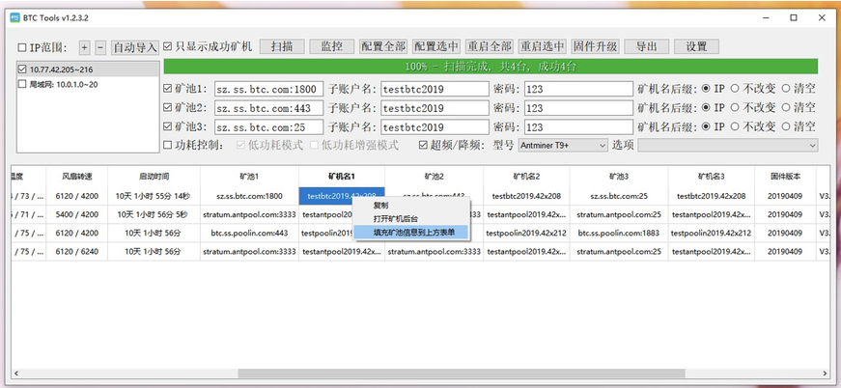Click the 矿池1 address input field
This screenshot has height=388, width=841.
pos(268,89)
